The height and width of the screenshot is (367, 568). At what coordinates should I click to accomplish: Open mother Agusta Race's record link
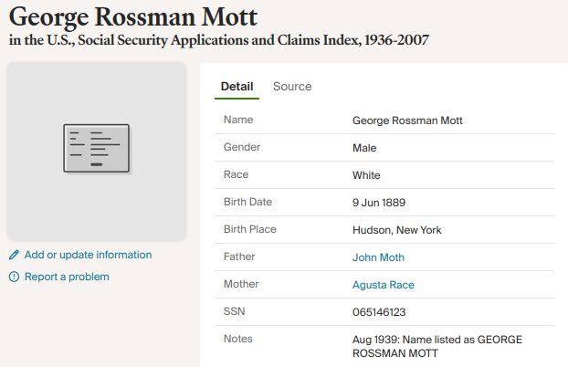point(384,285)
